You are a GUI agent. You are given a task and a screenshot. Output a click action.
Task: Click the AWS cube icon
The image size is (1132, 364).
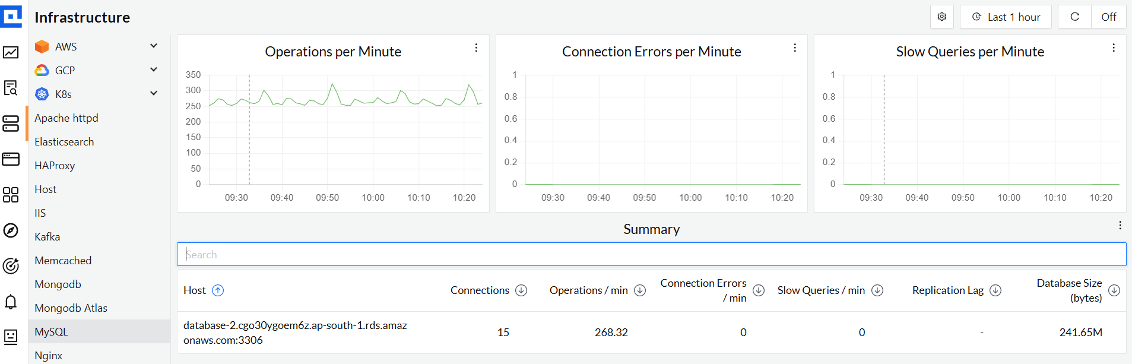42,46
